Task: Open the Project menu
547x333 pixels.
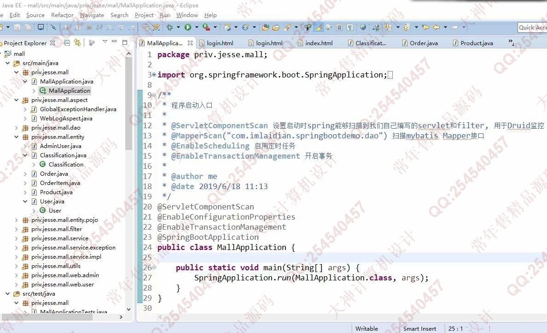Action: click(x=144, y=15)
